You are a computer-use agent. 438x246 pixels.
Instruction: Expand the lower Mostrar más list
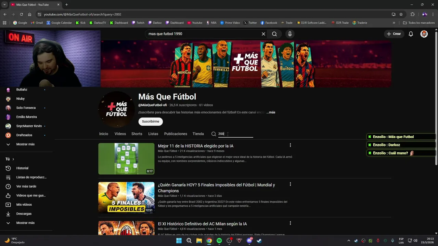click(26, 223)
